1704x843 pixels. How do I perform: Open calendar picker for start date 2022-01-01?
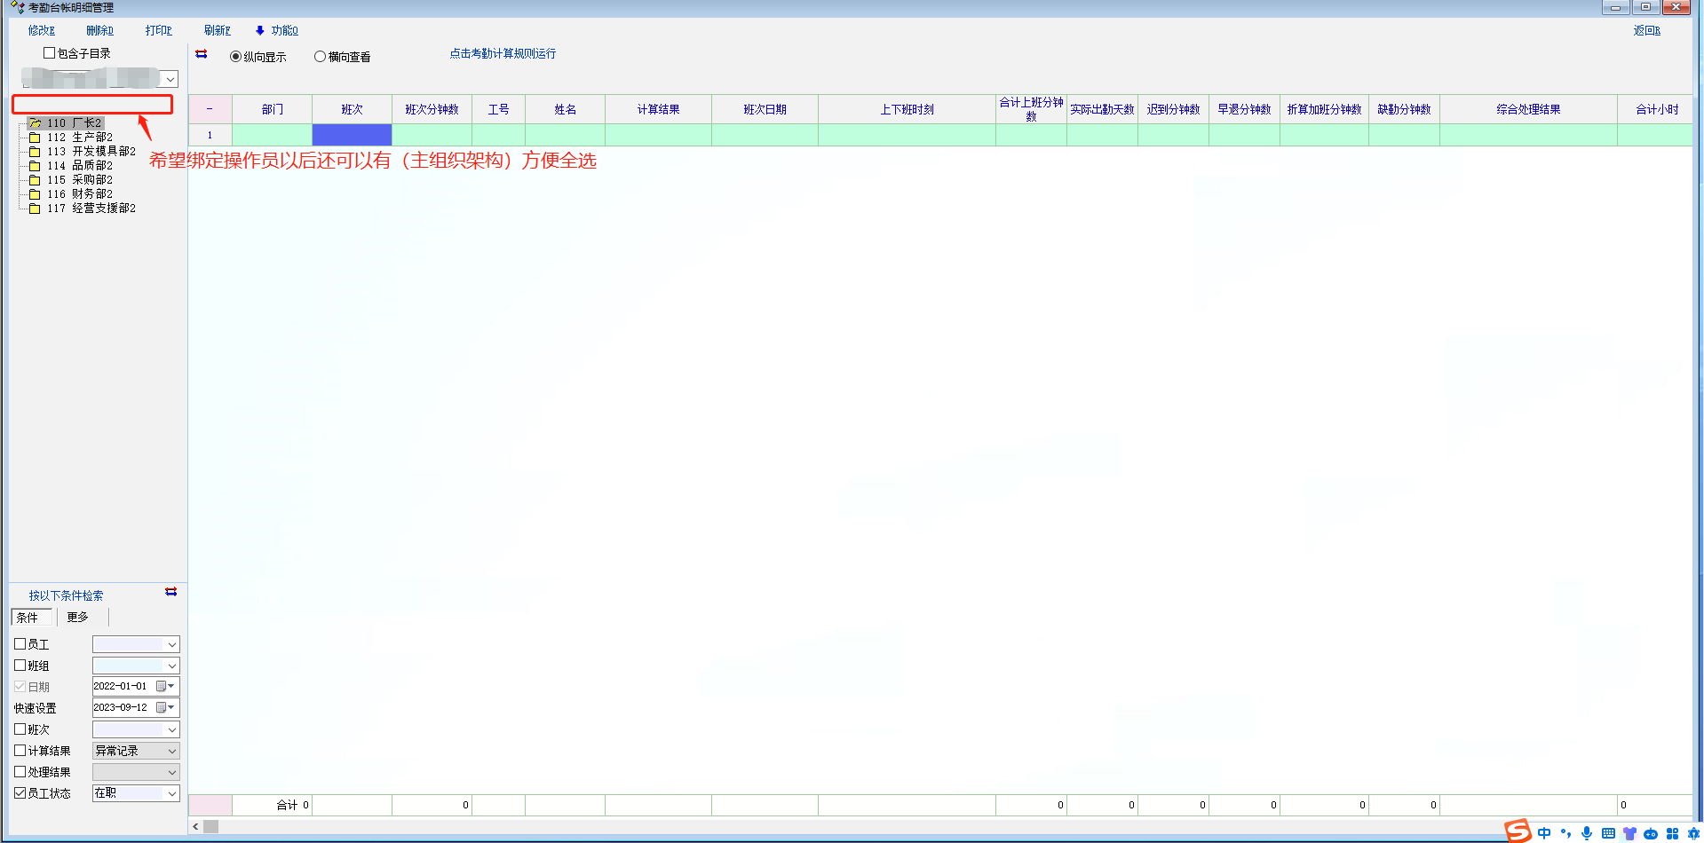tap(165, 686)
